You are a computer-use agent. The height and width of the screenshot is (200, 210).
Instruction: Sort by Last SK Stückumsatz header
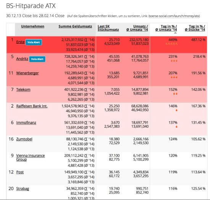[x=108, y=28]
